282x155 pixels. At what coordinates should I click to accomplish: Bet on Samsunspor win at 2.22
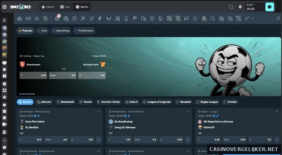[x=33, y=75]
